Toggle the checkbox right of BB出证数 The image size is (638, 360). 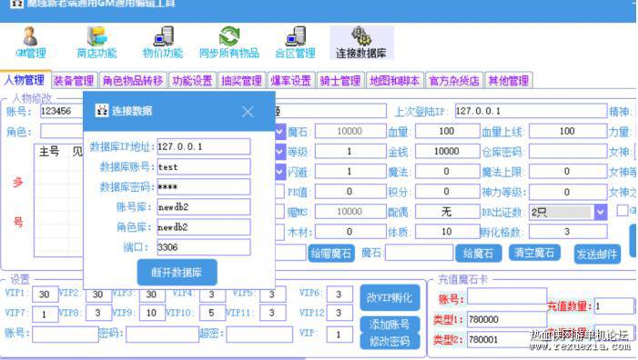pos(622,211)
